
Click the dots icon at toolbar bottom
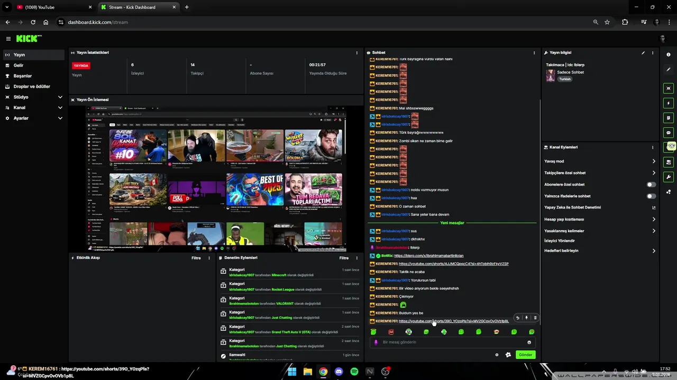669,192
